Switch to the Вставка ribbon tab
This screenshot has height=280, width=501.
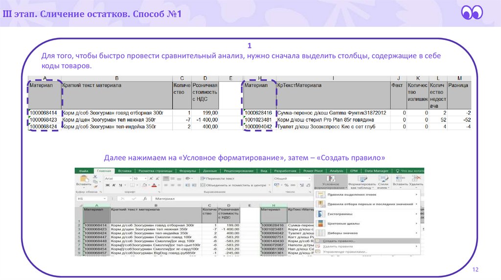point(124,171)
